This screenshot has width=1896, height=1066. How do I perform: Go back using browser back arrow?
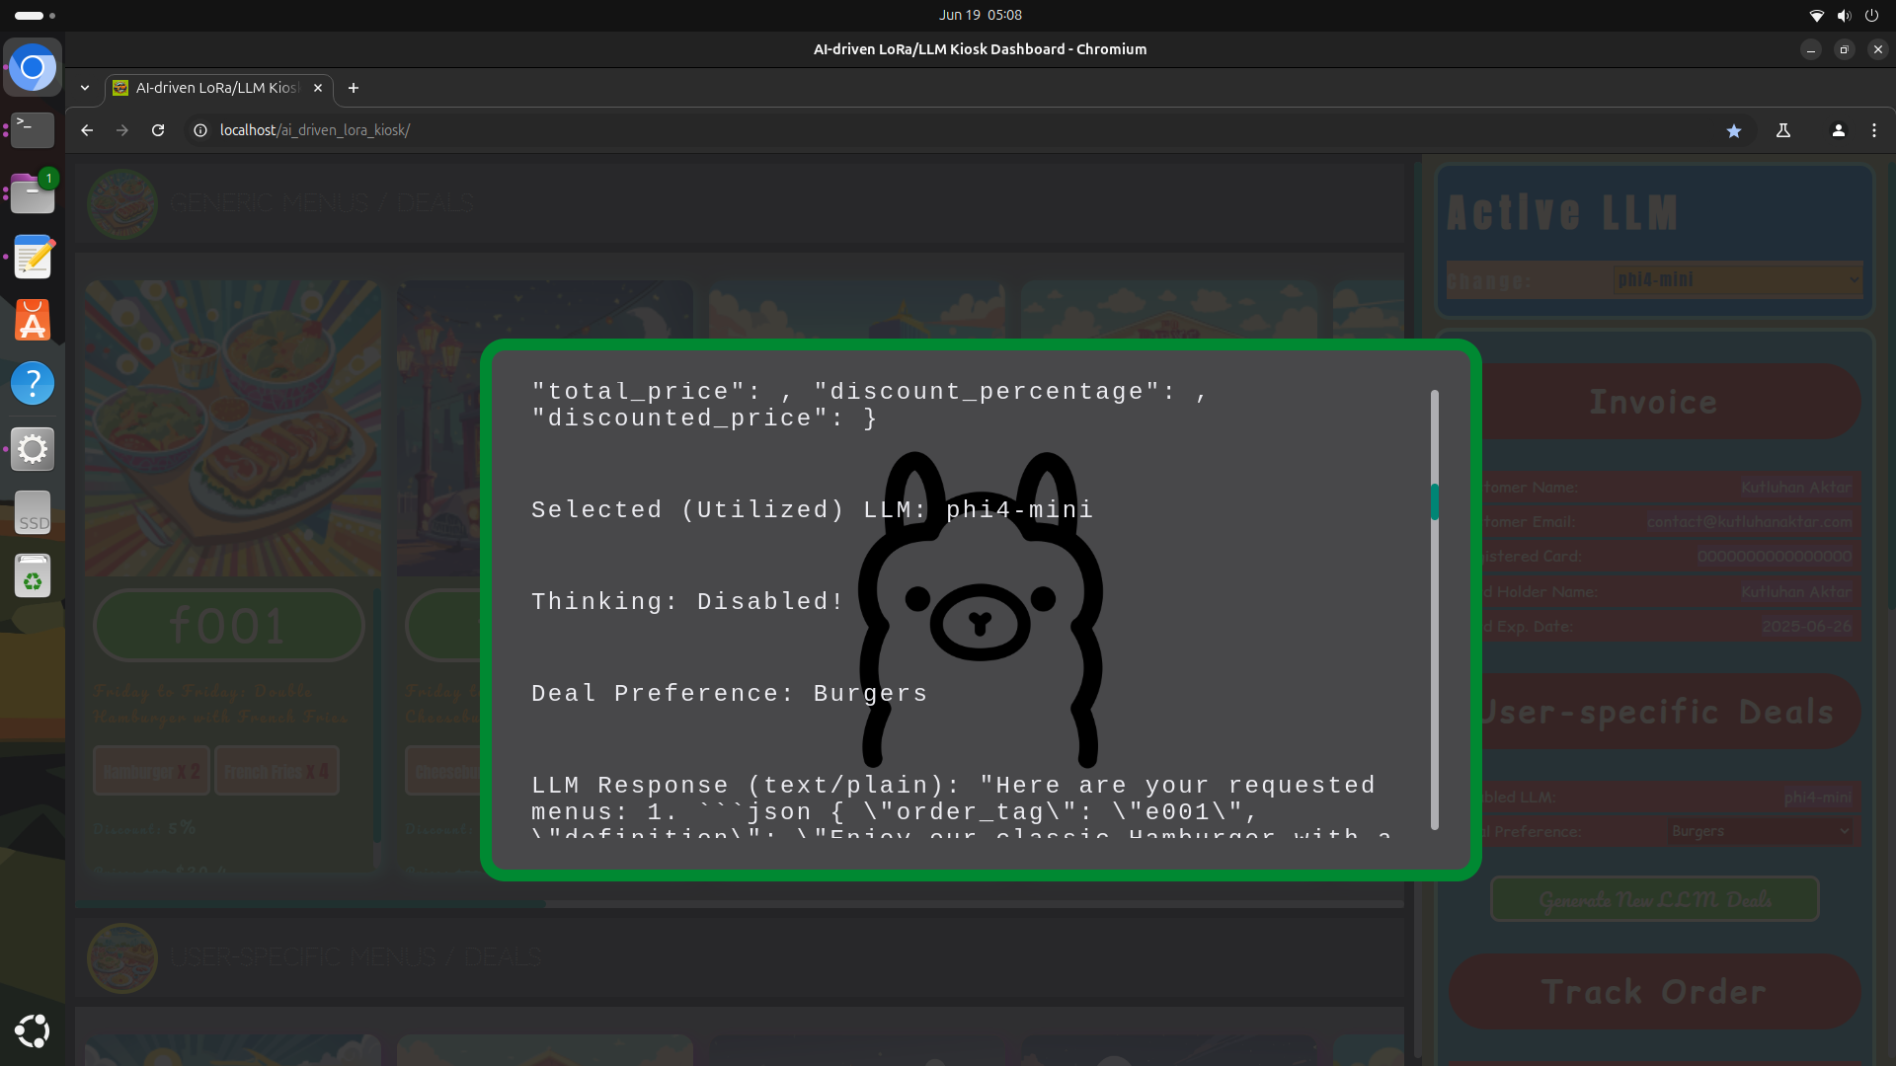click(x=87, y=130)
